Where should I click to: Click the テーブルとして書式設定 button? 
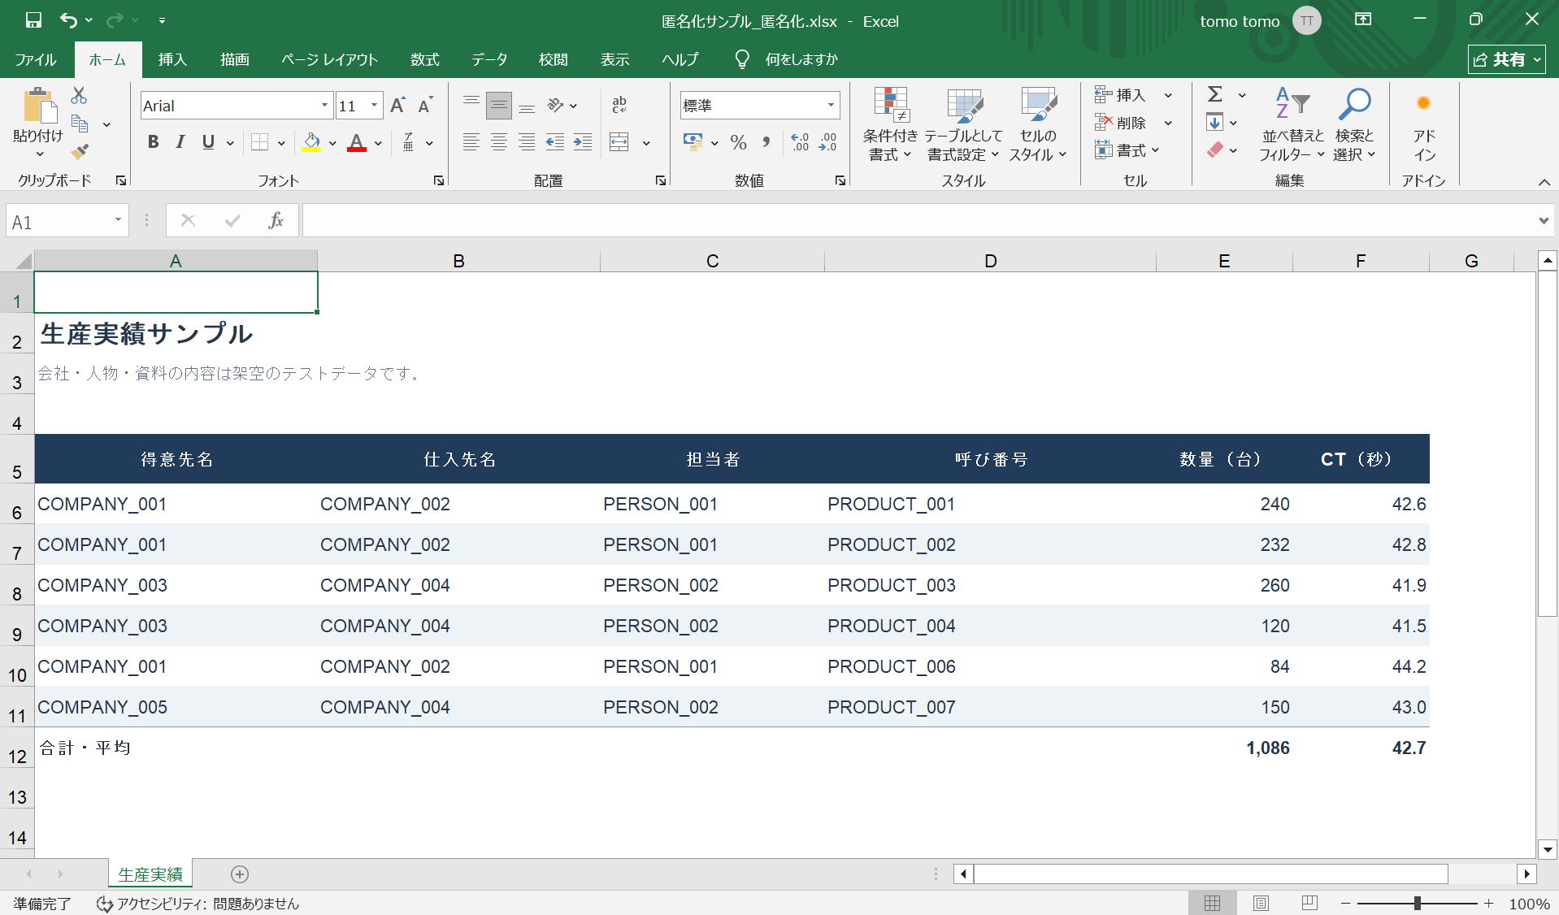(963, 124)
